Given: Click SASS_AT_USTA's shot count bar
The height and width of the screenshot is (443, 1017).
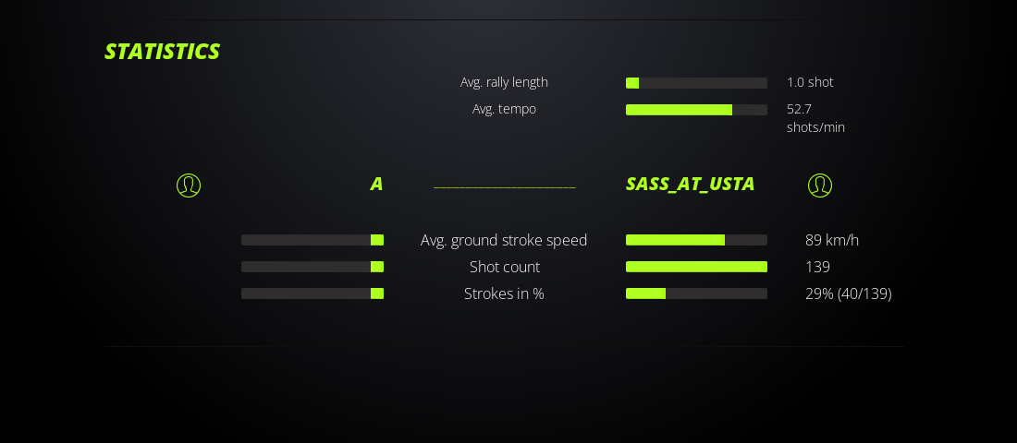Looking at the screenshot, I should point(696,267).
